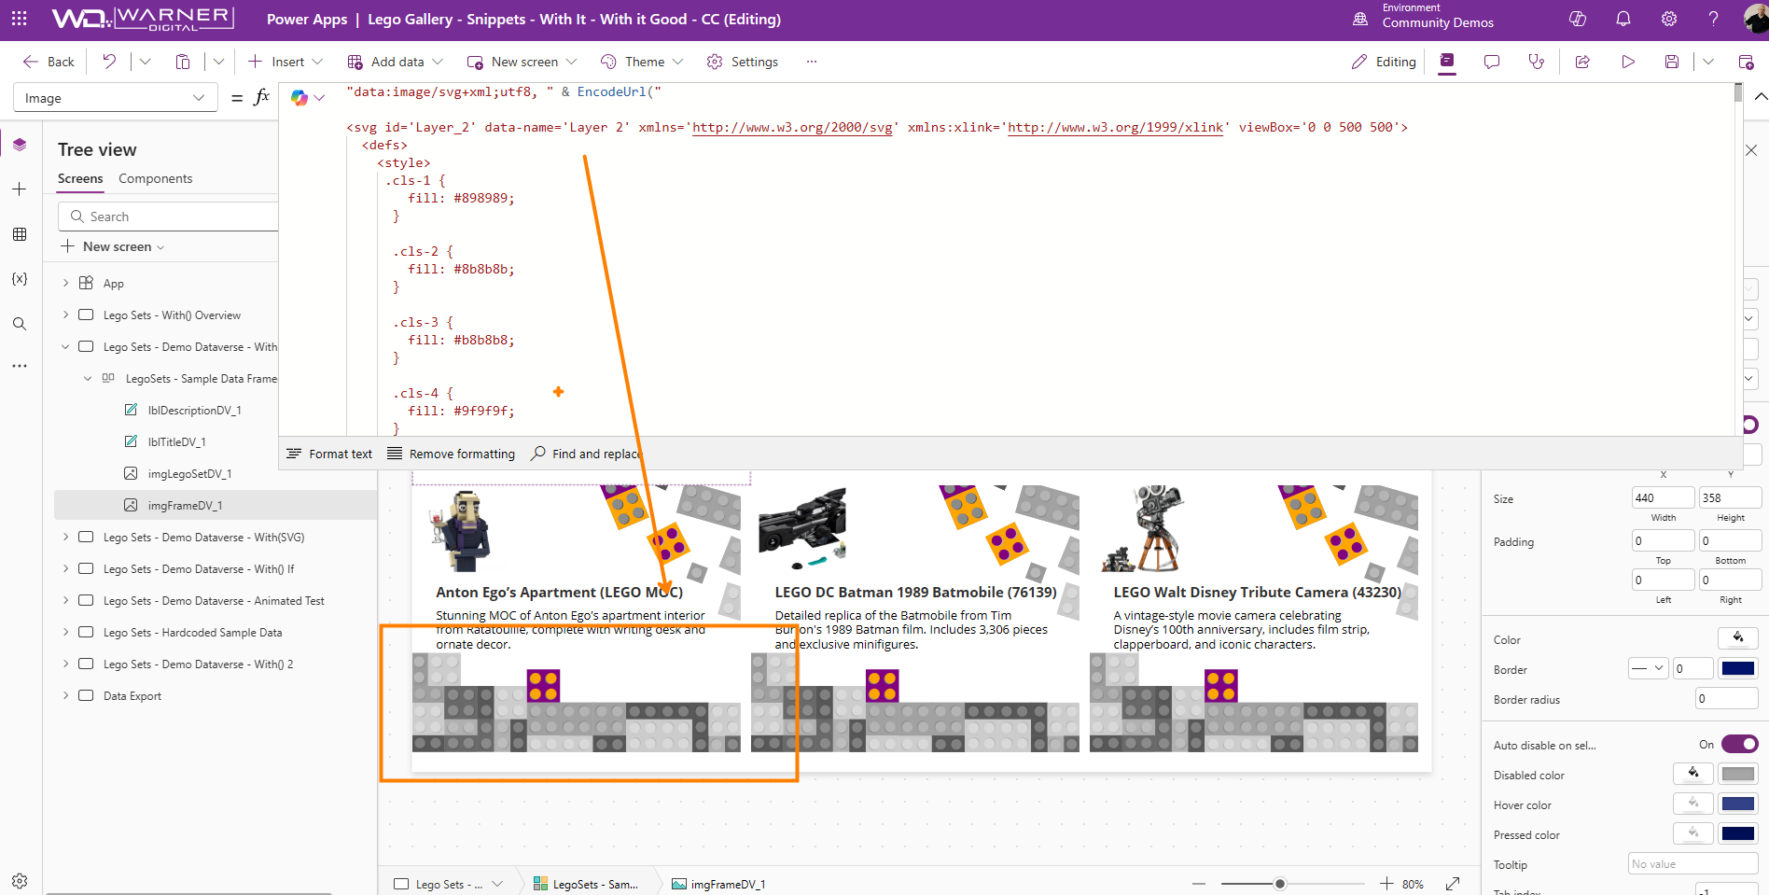Open the property selector dropdown showing Image
Viewport: 1769px width, 895px height.
[x=115, y=98]
